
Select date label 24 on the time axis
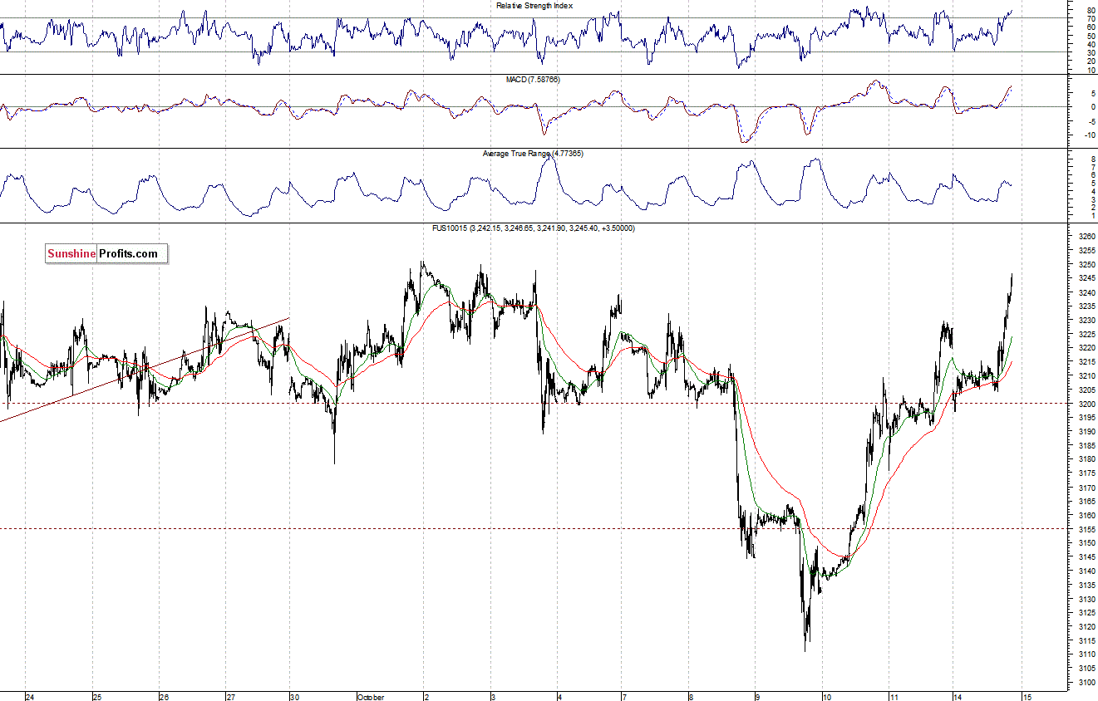(30, 697)
